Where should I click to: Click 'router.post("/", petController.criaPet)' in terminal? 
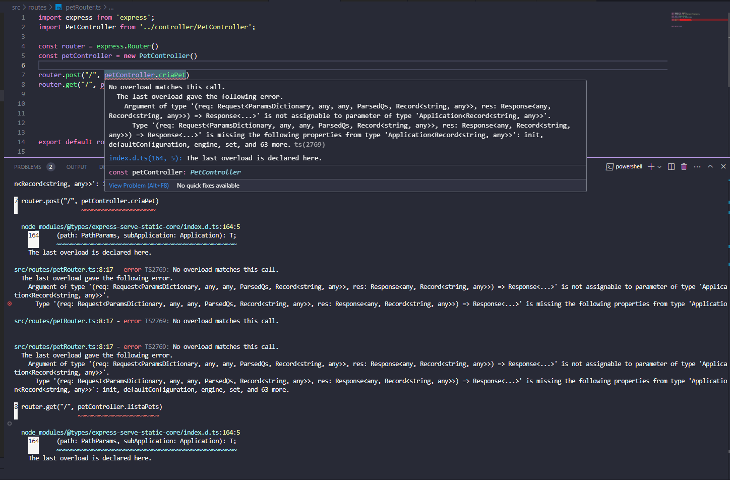[90, 201]
